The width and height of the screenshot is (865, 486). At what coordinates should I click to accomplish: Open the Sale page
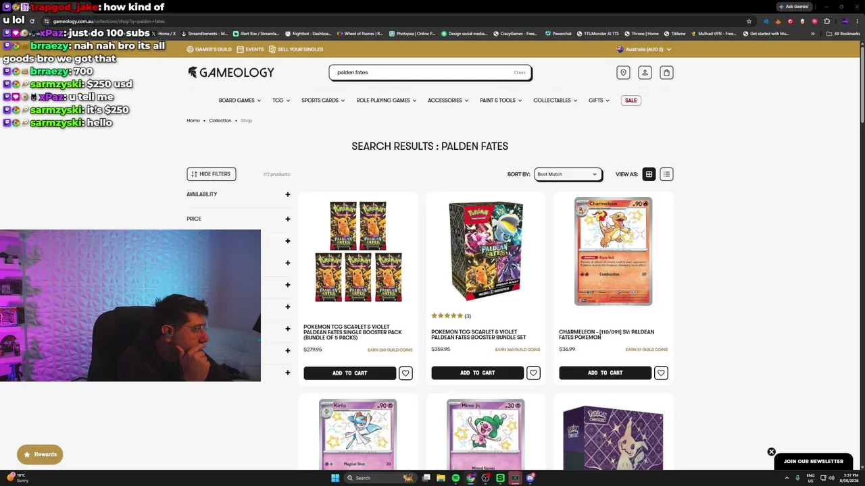tap(631, 101)
